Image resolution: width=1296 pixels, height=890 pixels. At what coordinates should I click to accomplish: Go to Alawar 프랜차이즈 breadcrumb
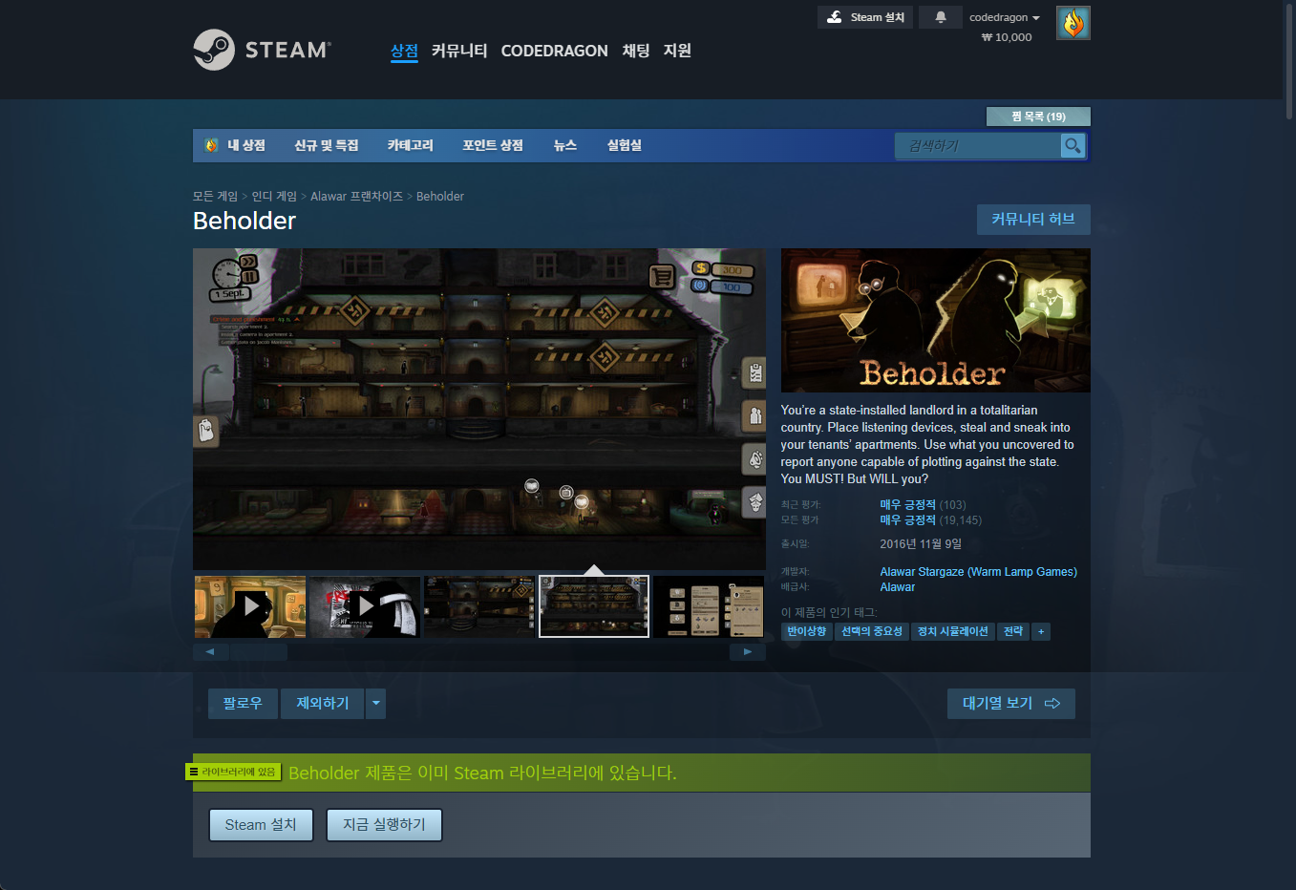pyautogui.click(x=356, y=196)
